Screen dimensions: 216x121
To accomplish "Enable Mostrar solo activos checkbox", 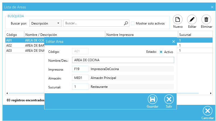I will point(133,23).
